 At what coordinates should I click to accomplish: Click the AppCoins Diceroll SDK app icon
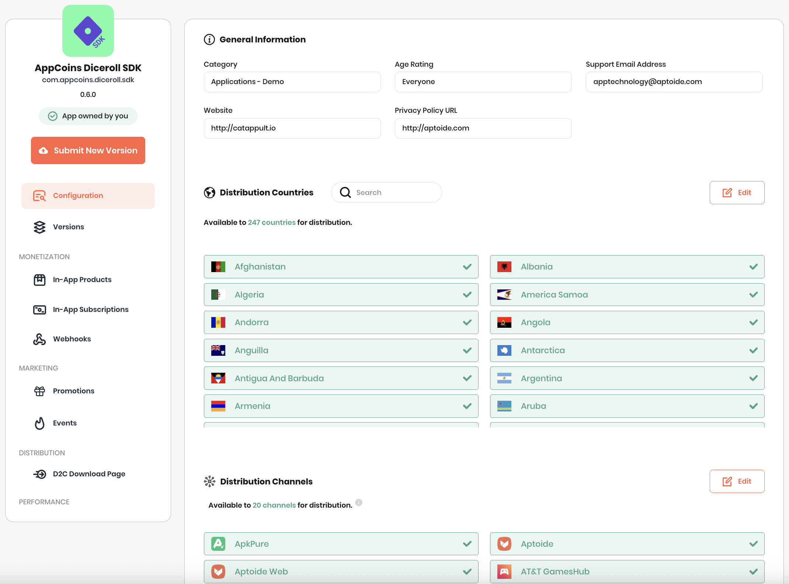[x=88, y=31]
